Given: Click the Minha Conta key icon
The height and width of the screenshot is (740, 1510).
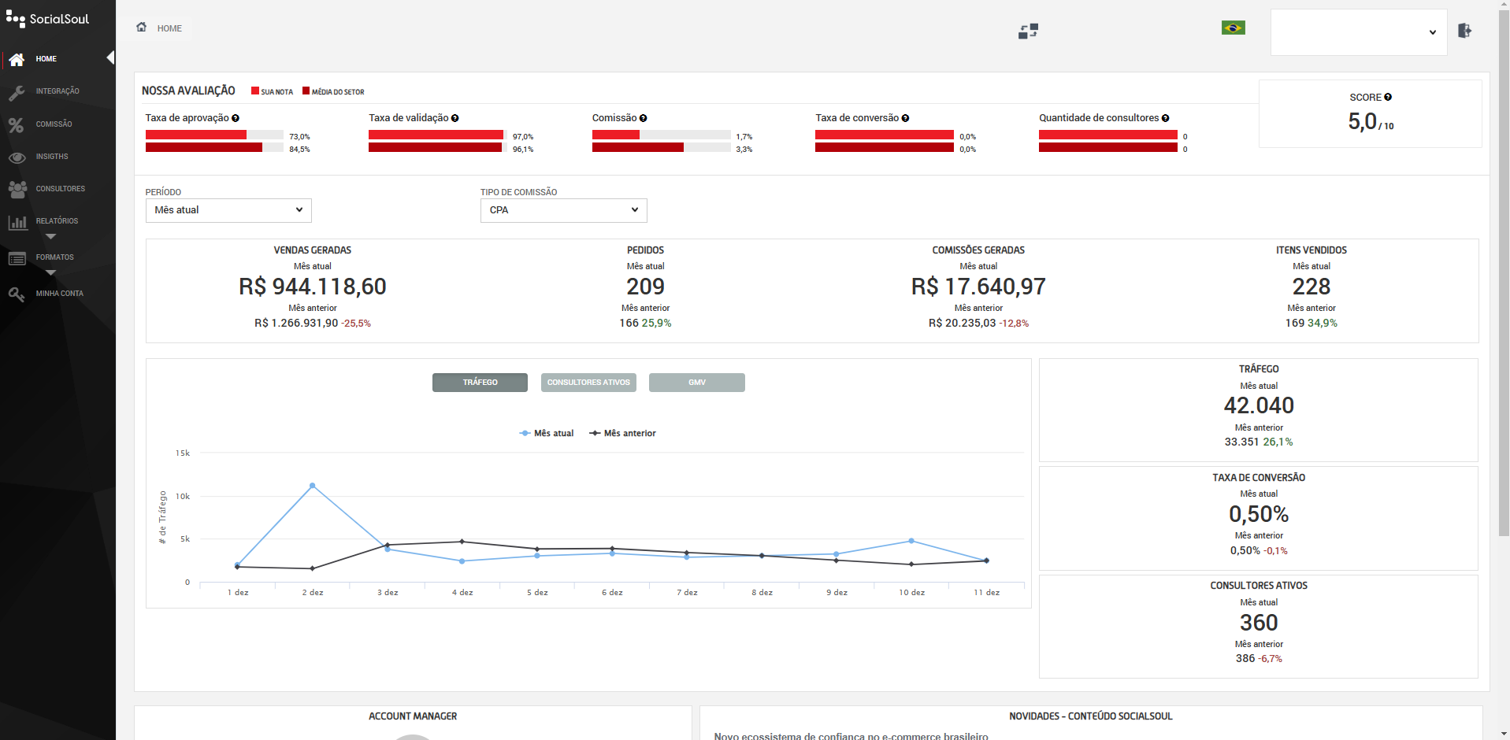Looking at the screenshot, I should (17, 294).
